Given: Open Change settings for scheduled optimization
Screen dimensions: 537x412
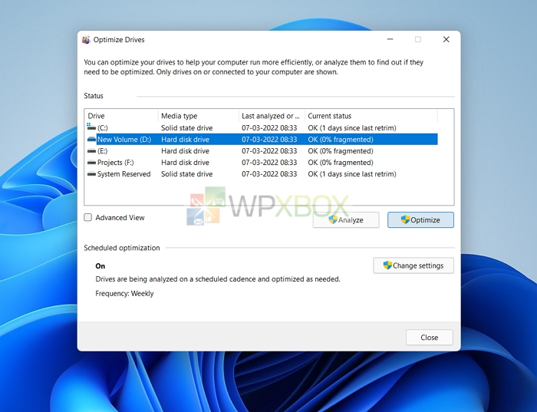Looking at the screenshot, I should tap(413, 265).
